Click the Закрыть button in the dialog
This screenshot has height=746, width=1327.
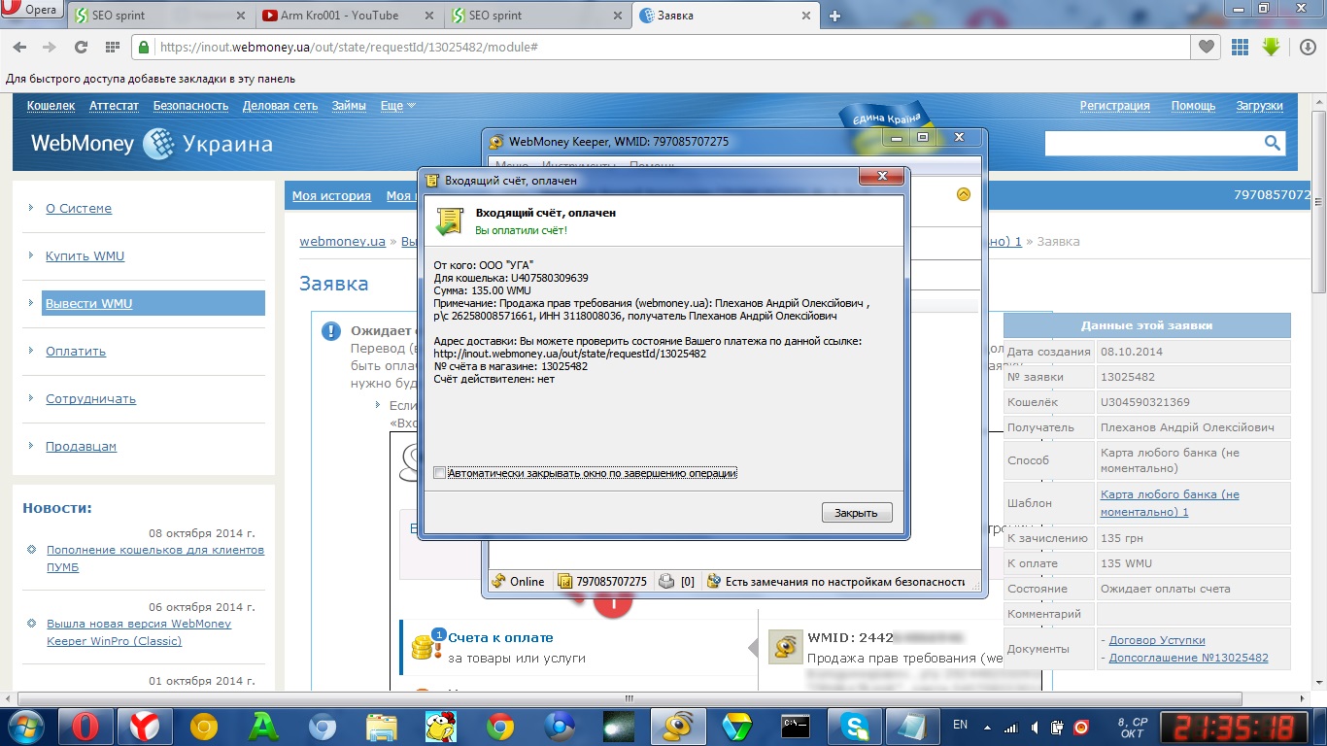click(x=856, y=513)
